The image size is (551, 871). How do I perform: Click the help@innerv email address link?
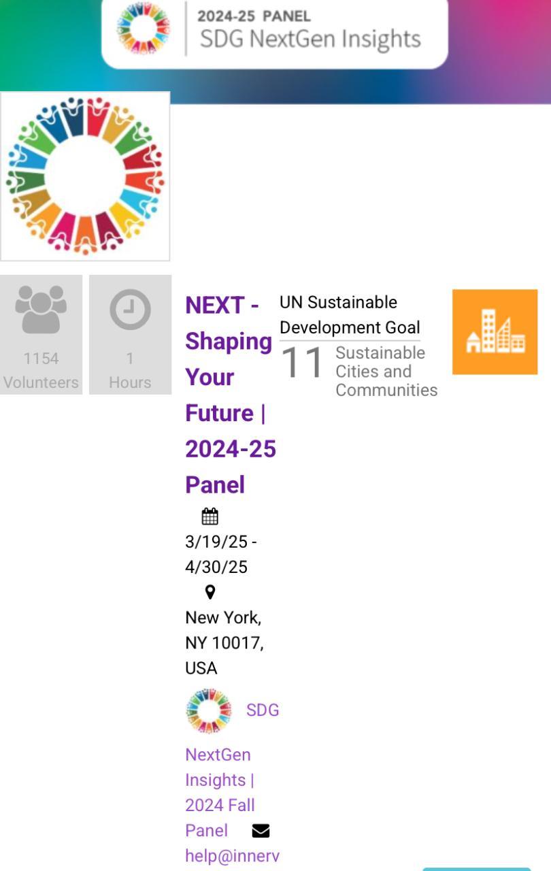click(x=232, y=856)
